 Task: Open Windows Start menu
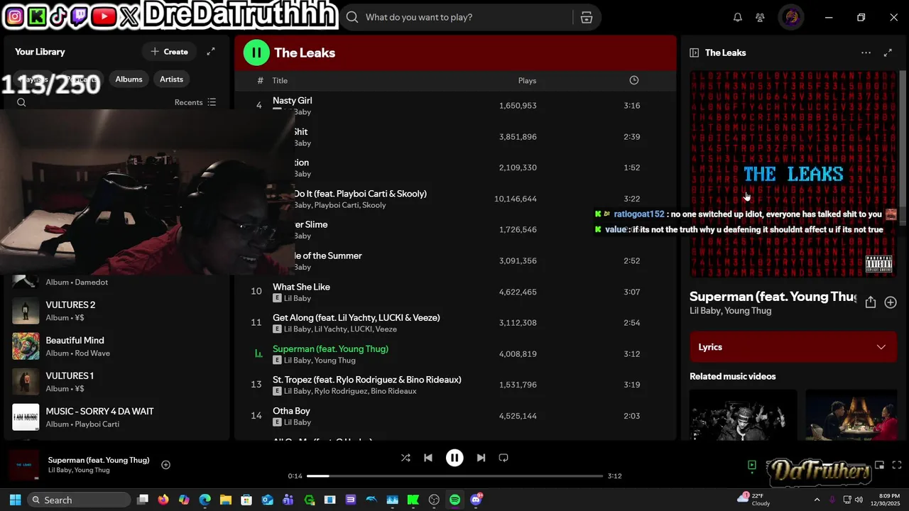pos(15,500)
